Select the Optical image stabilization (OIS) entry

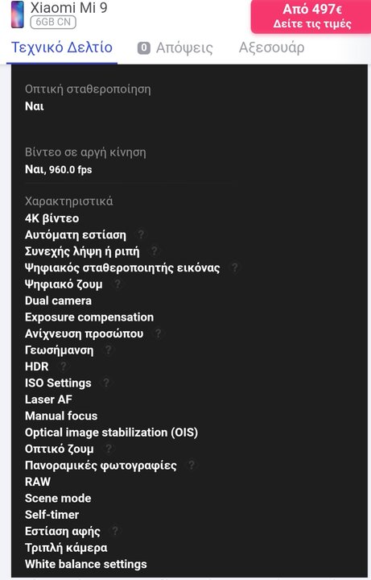[111, 432]
